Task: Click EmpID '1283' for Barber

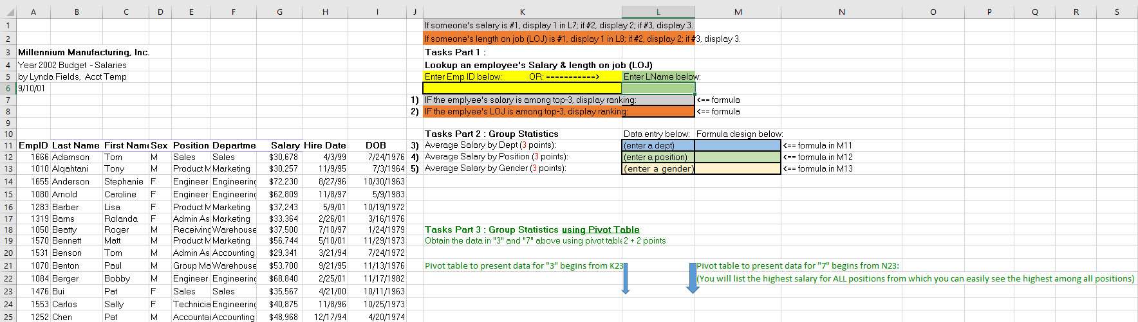Action: (x=39, y=207)
